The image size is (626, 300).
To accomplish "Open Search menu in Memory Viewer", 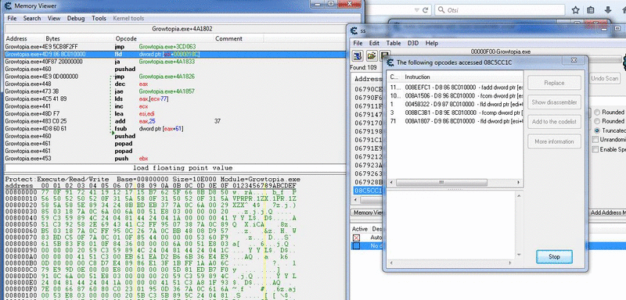I will 32,18.
